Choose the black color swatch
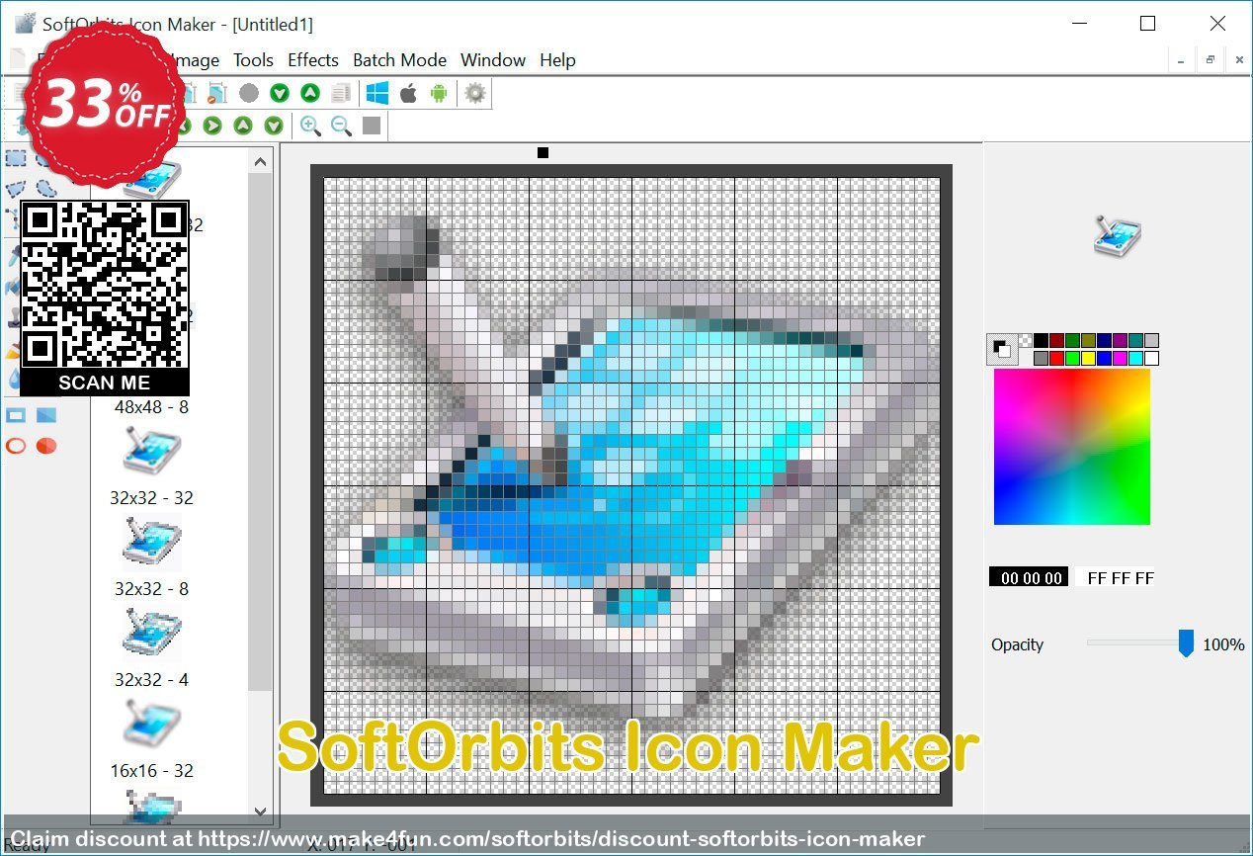The height and width of the screenshot is (856, 1253). point(1041,340)
